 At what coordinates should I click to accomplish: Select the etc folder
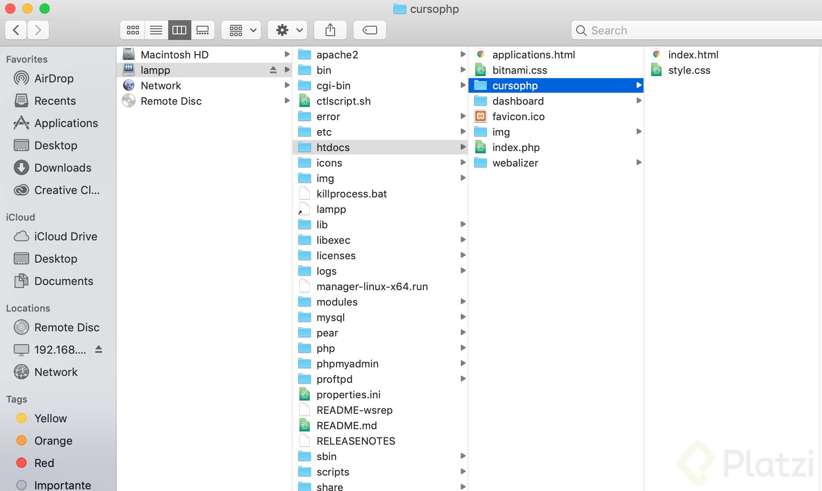[380, 132]
